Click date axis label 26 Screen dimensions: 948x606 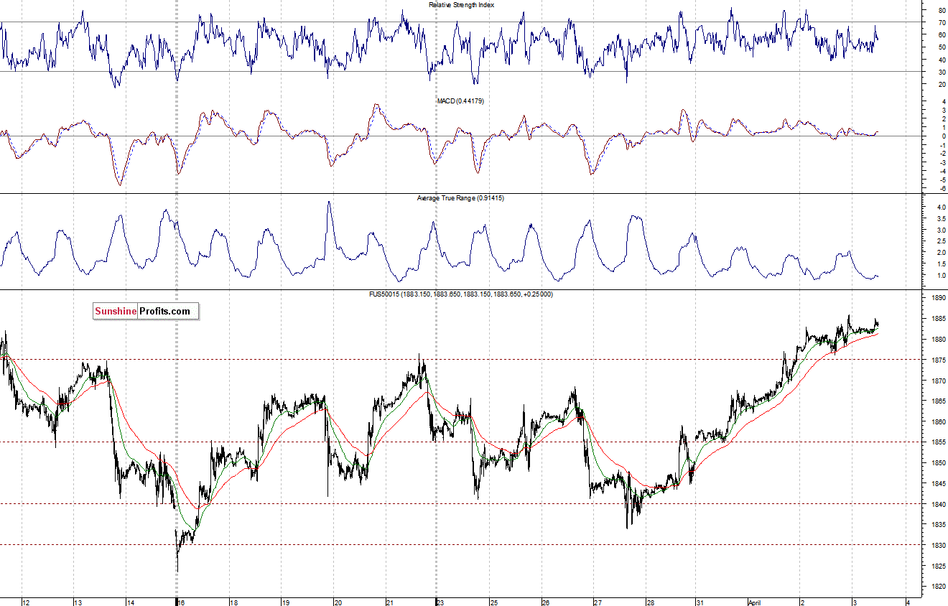click(x=546, y=602)
